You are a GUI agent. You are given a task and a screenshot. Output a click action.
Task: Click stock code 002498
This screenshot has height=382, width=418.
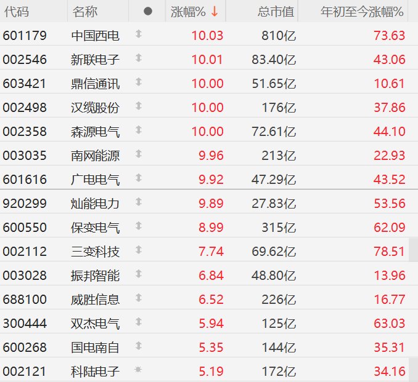pyautogui.click(x=25, y=108)
